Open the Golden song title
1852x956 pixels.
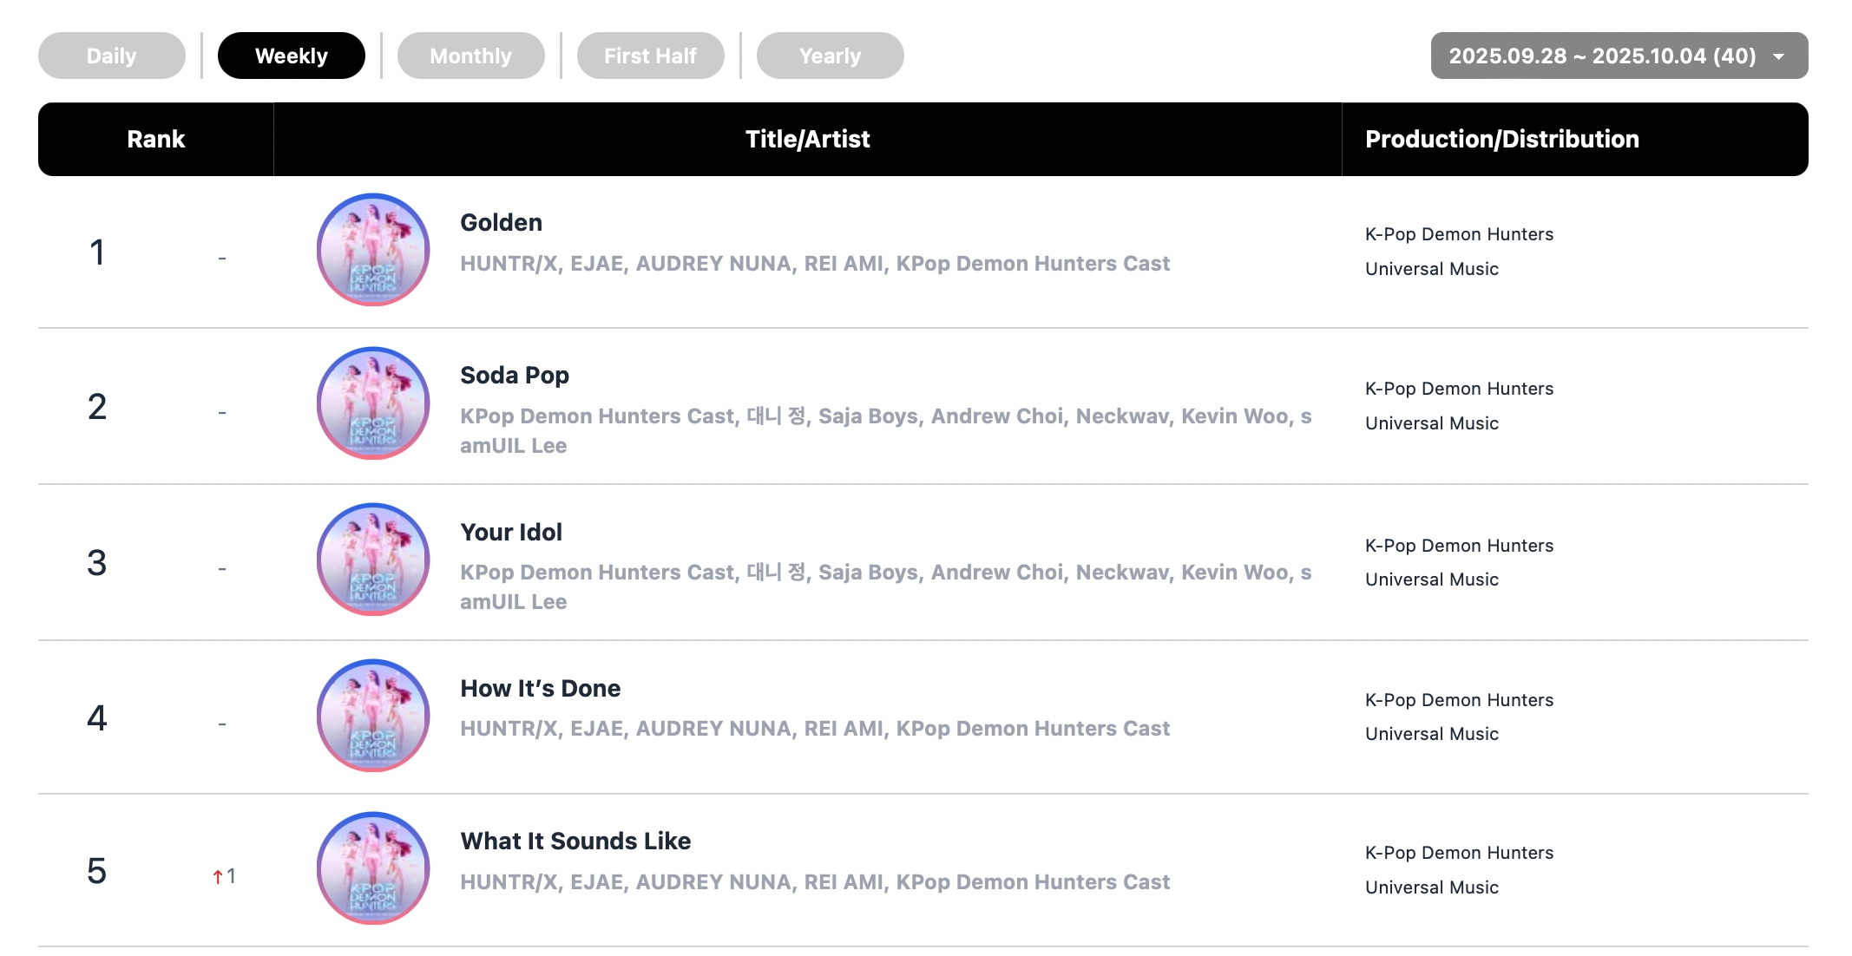tap(501, 223)
